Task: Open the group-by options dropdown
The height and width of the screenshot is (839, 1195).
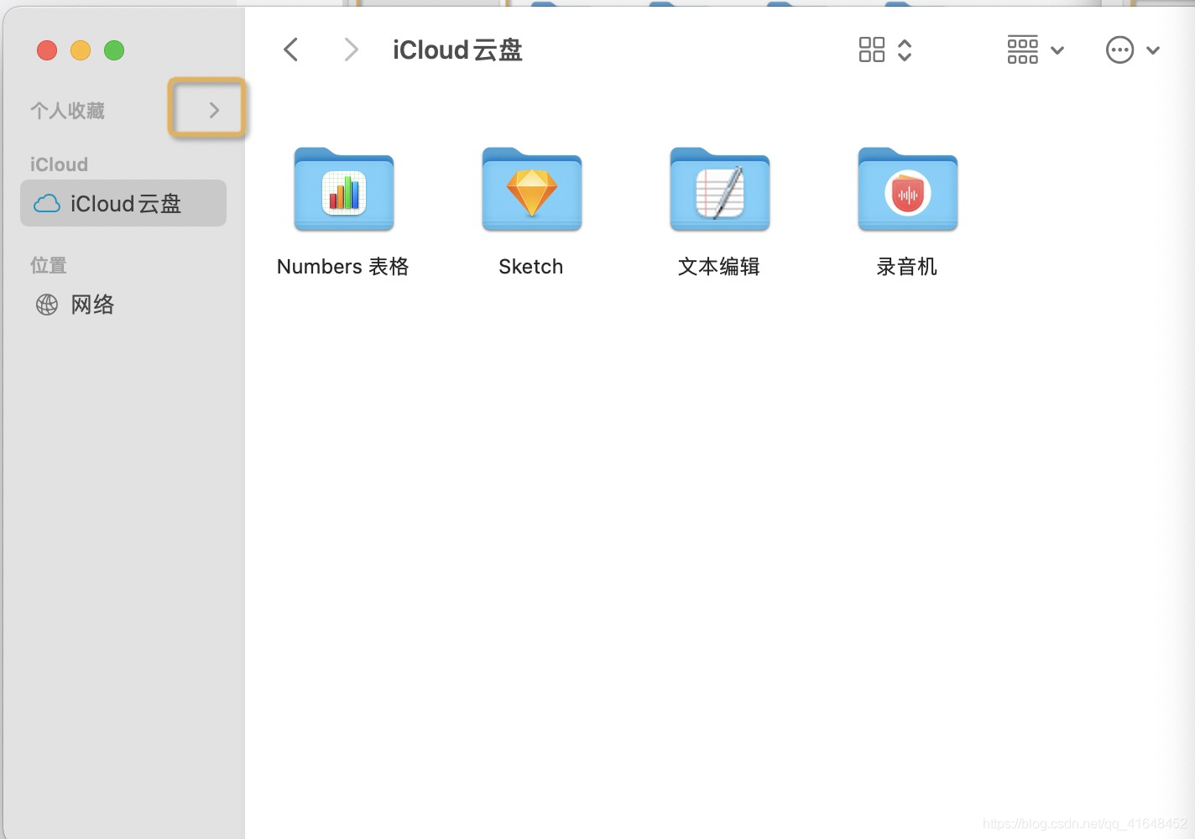Action: pyautogui.click(x=1036, y=50)
